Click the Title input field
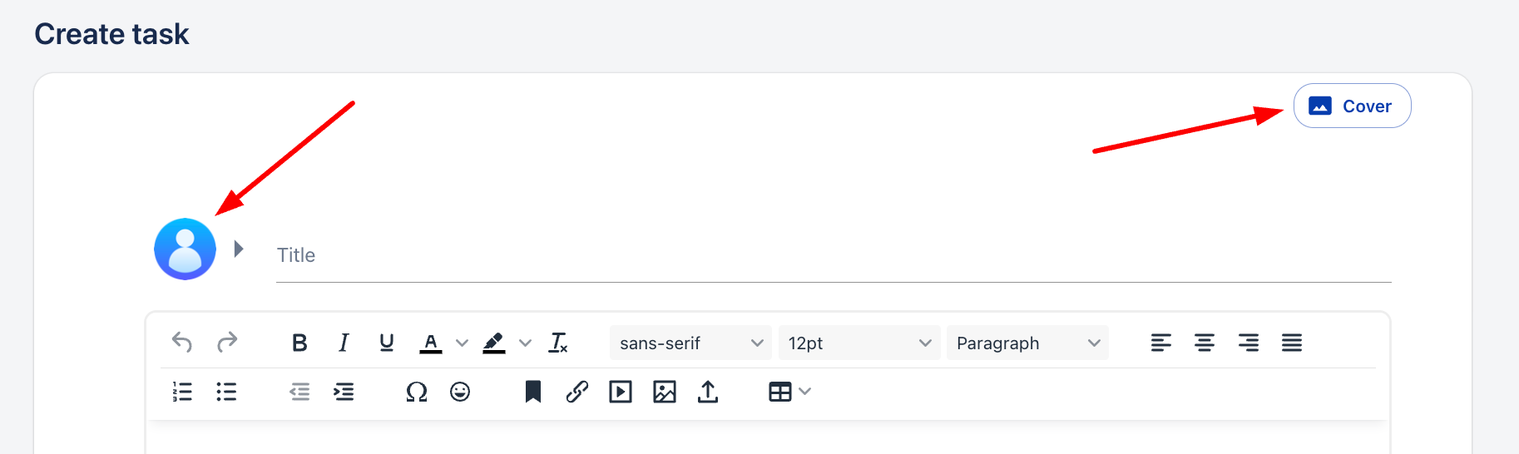This screenshot has width=1519, height=454. pos(832,255)
